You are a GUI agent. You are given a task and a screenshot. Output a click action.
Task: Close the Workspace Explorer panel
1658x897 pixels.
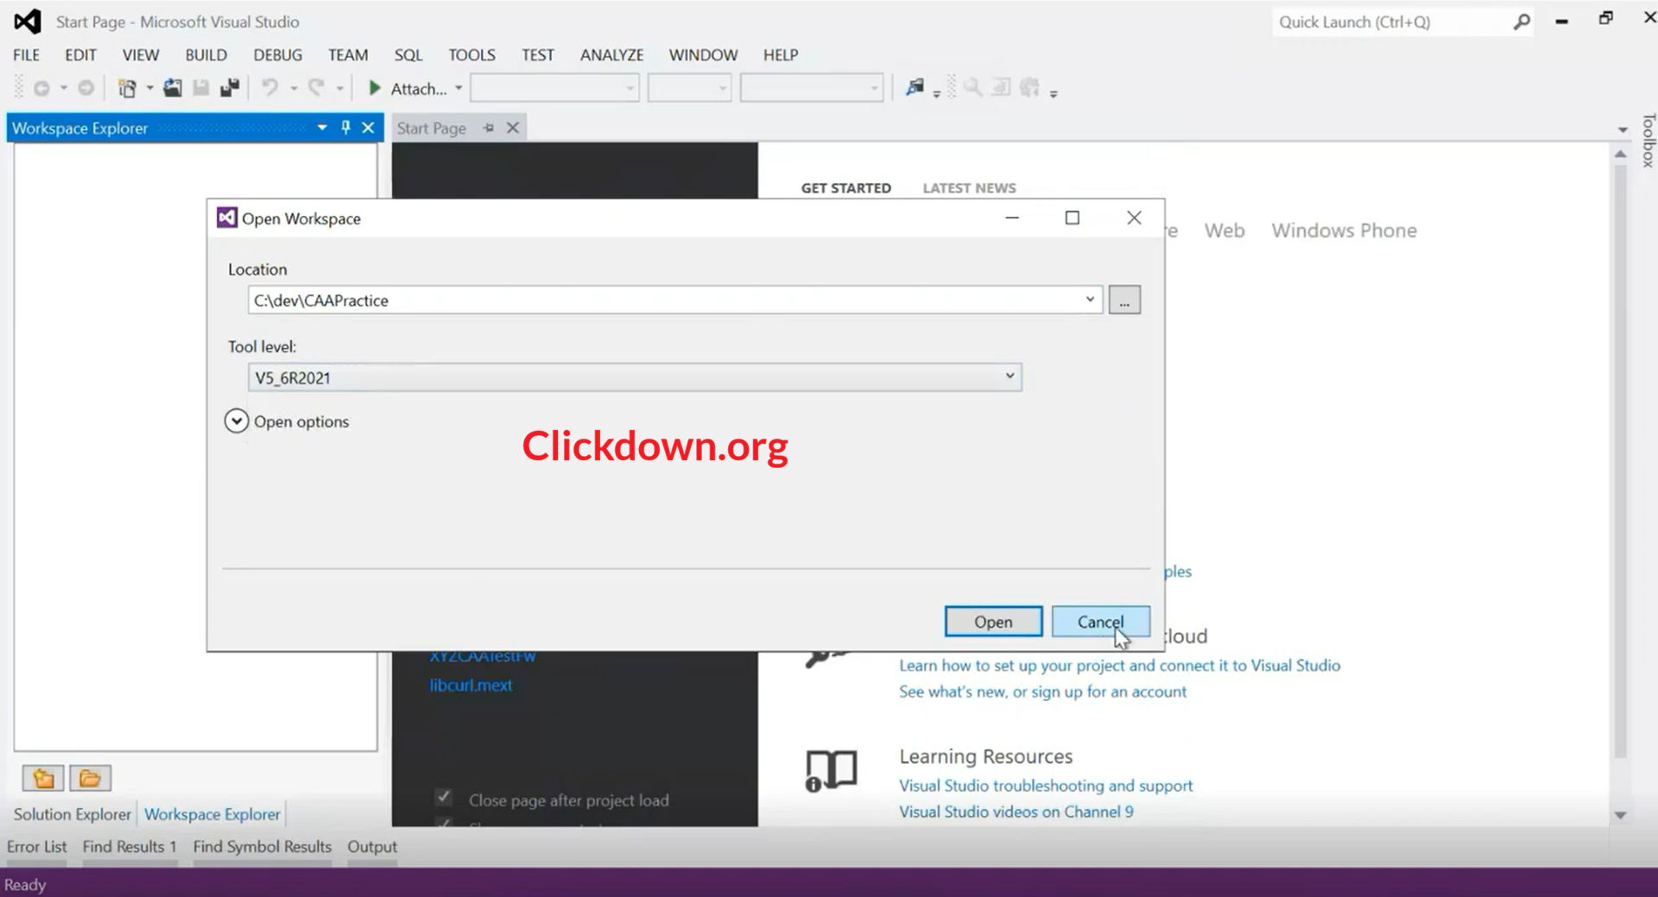click(x=368, y=128)
